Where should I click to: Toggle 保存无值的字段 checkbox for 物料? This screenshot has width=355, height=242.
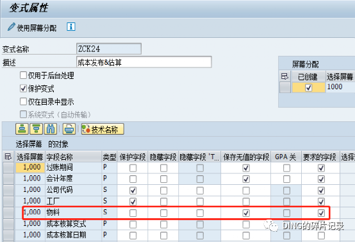click(246, 213)
